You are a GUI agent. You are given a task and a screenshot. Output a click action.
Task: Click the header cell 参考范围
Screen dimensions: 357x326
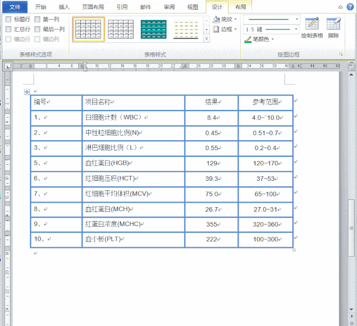pyautogui.click(x=265, y=102)
